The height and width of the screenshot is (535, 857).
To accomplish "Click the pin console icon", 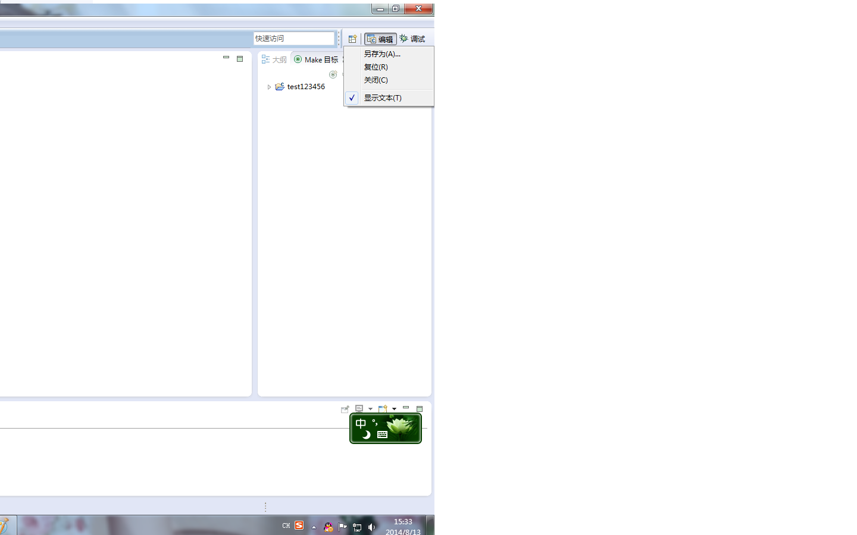I will 345,409.
